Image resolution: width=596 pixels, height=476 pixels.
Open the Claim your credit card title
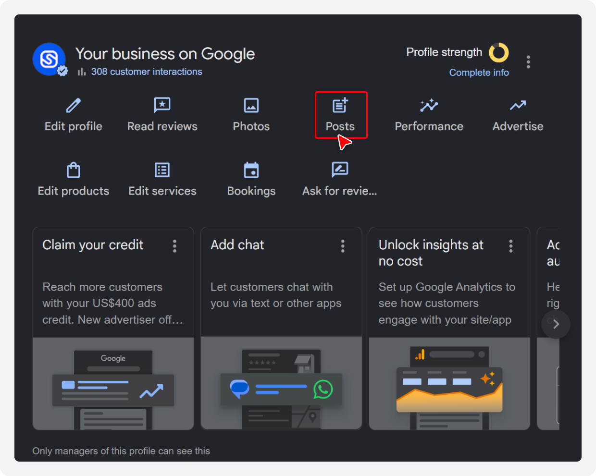click(x=93, y=245)
